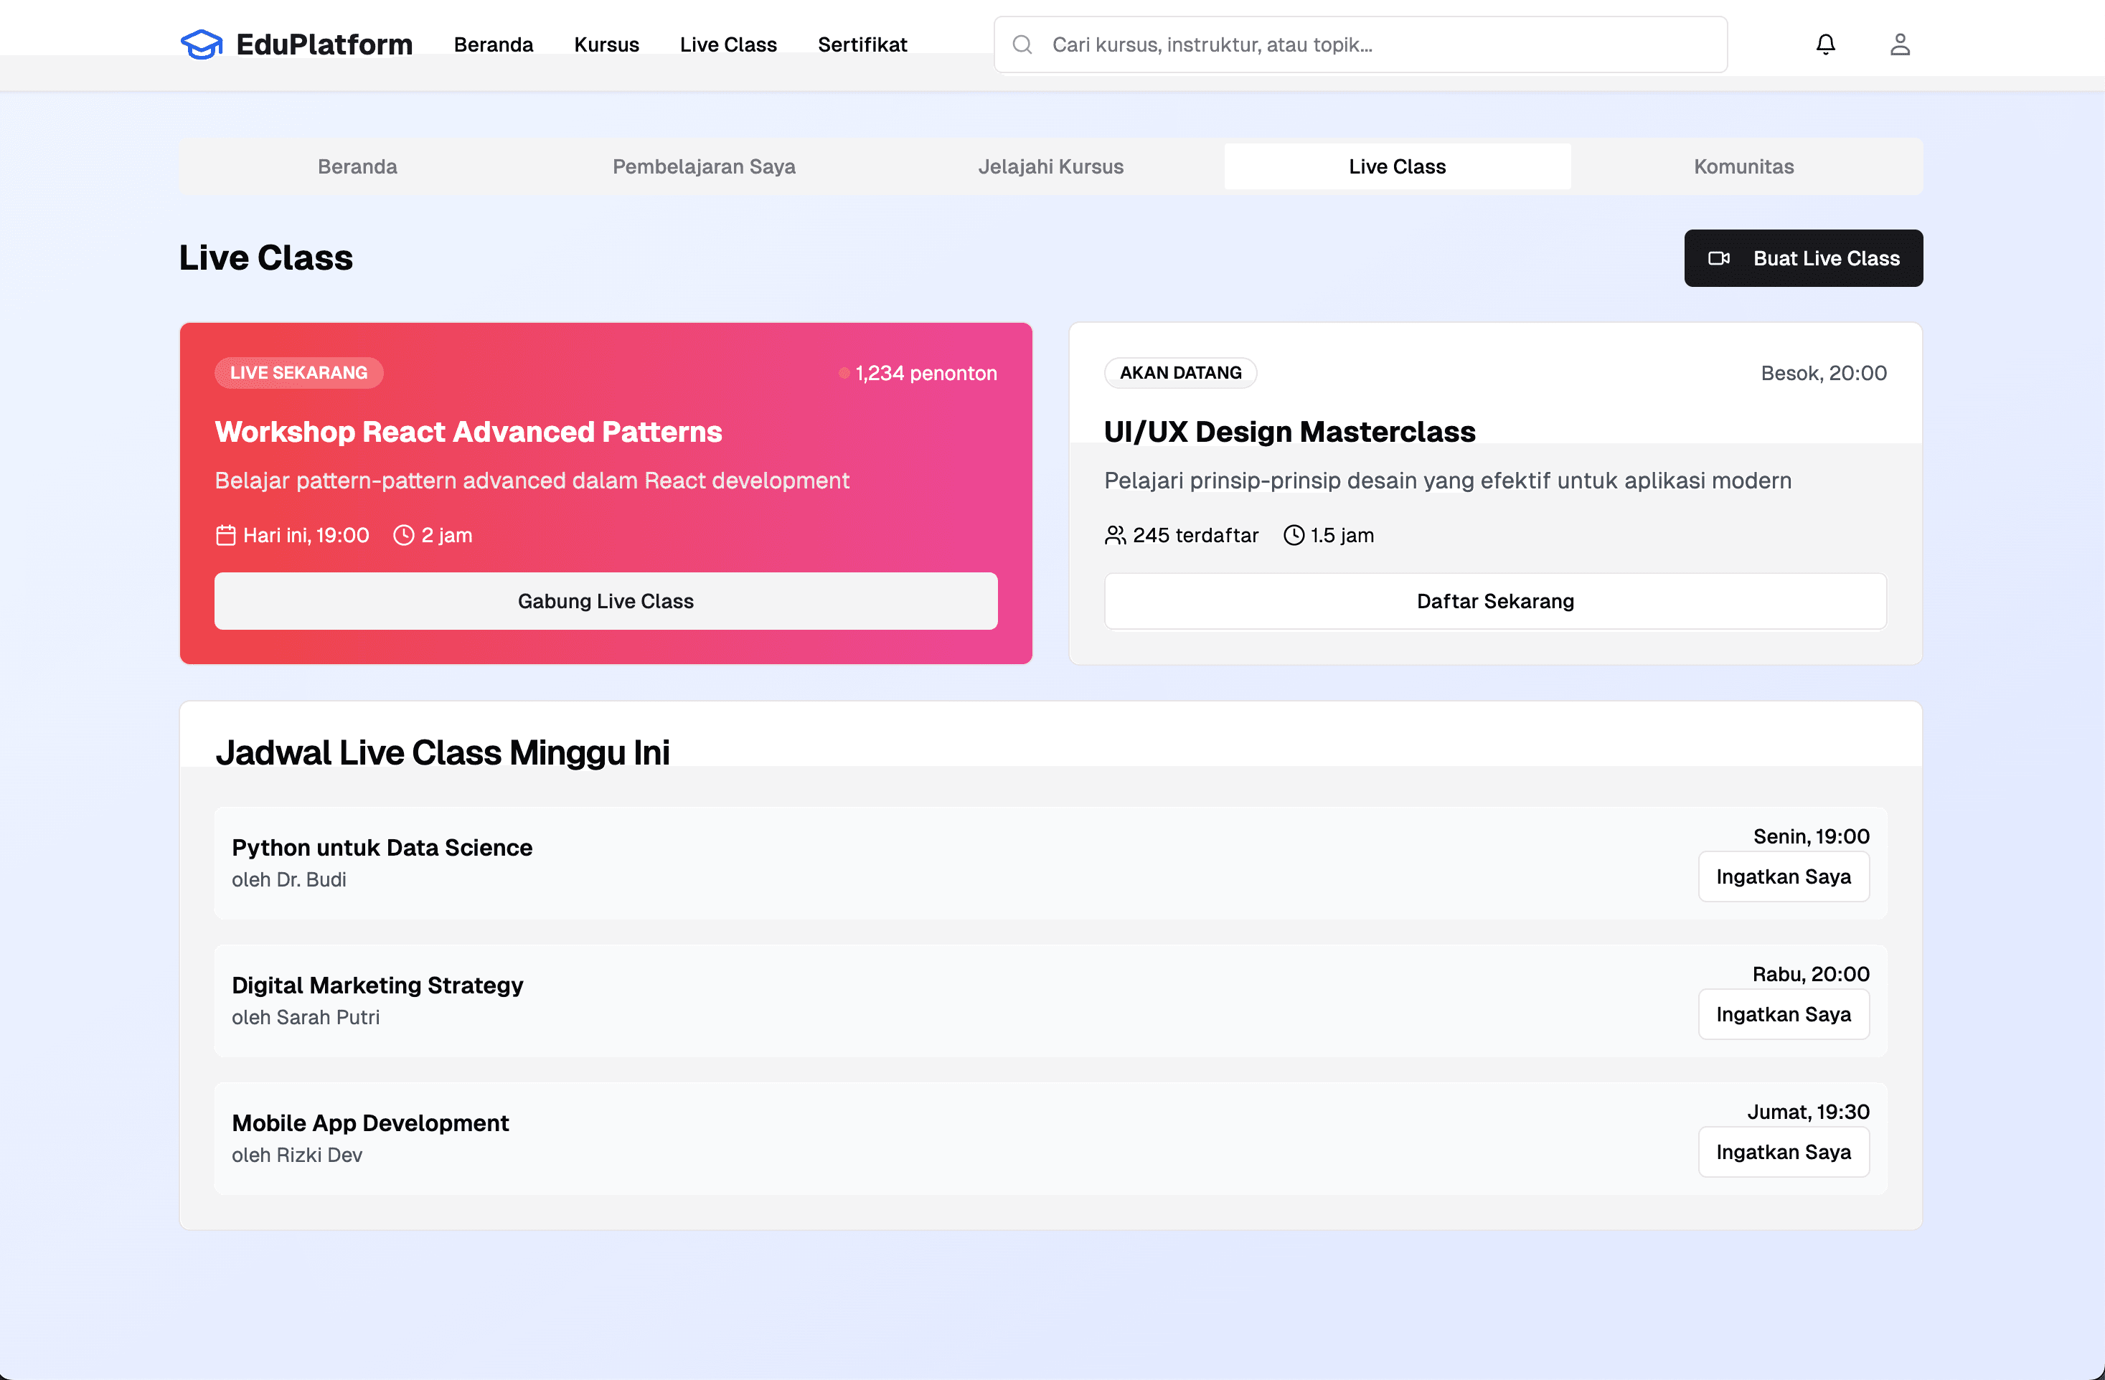The image size is (2105, 1380).
Task: Select the Live Class tab
Action: point(1398,166)
